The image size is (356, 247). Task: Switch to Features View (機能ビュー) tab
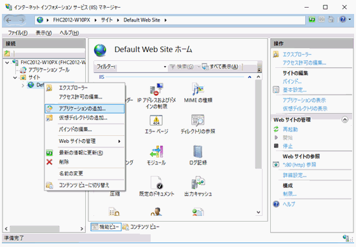[x=106, y=227]
